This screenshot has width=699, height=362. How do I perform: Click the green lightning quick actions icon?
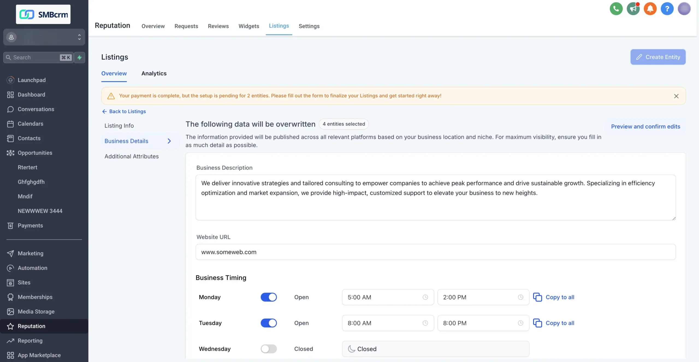point(79,58)
